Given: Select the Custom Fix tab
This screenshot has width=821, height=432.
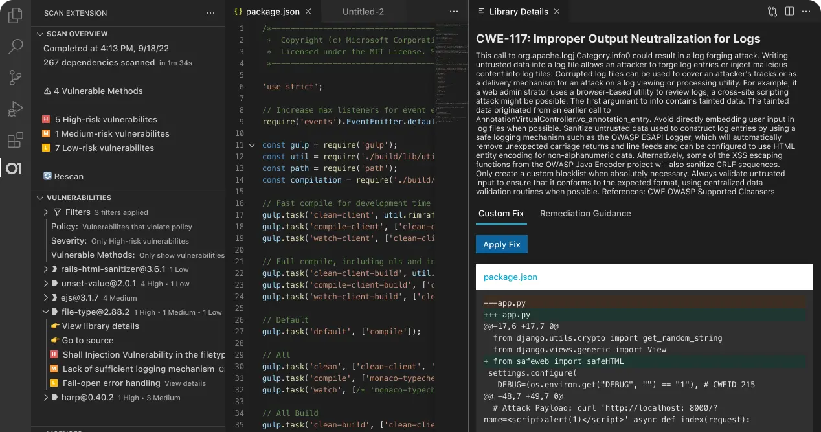Looking at the screenshot, I should point(501,213).
